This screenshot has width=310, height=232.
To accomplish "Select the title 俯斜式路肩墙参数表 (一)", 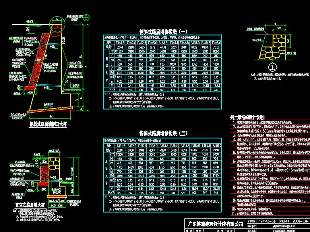I will tap(163, 32).
